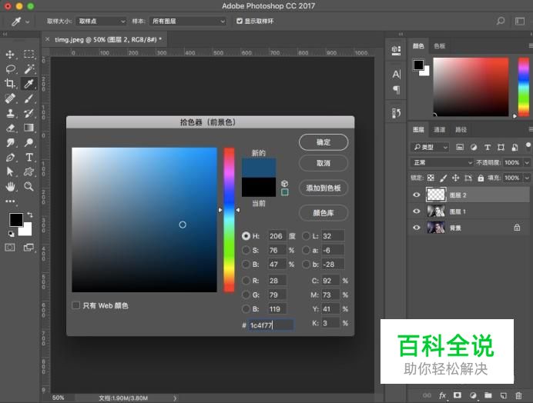Switch to 路径 tab
This screenshot has height=403, width=533.
461,129
